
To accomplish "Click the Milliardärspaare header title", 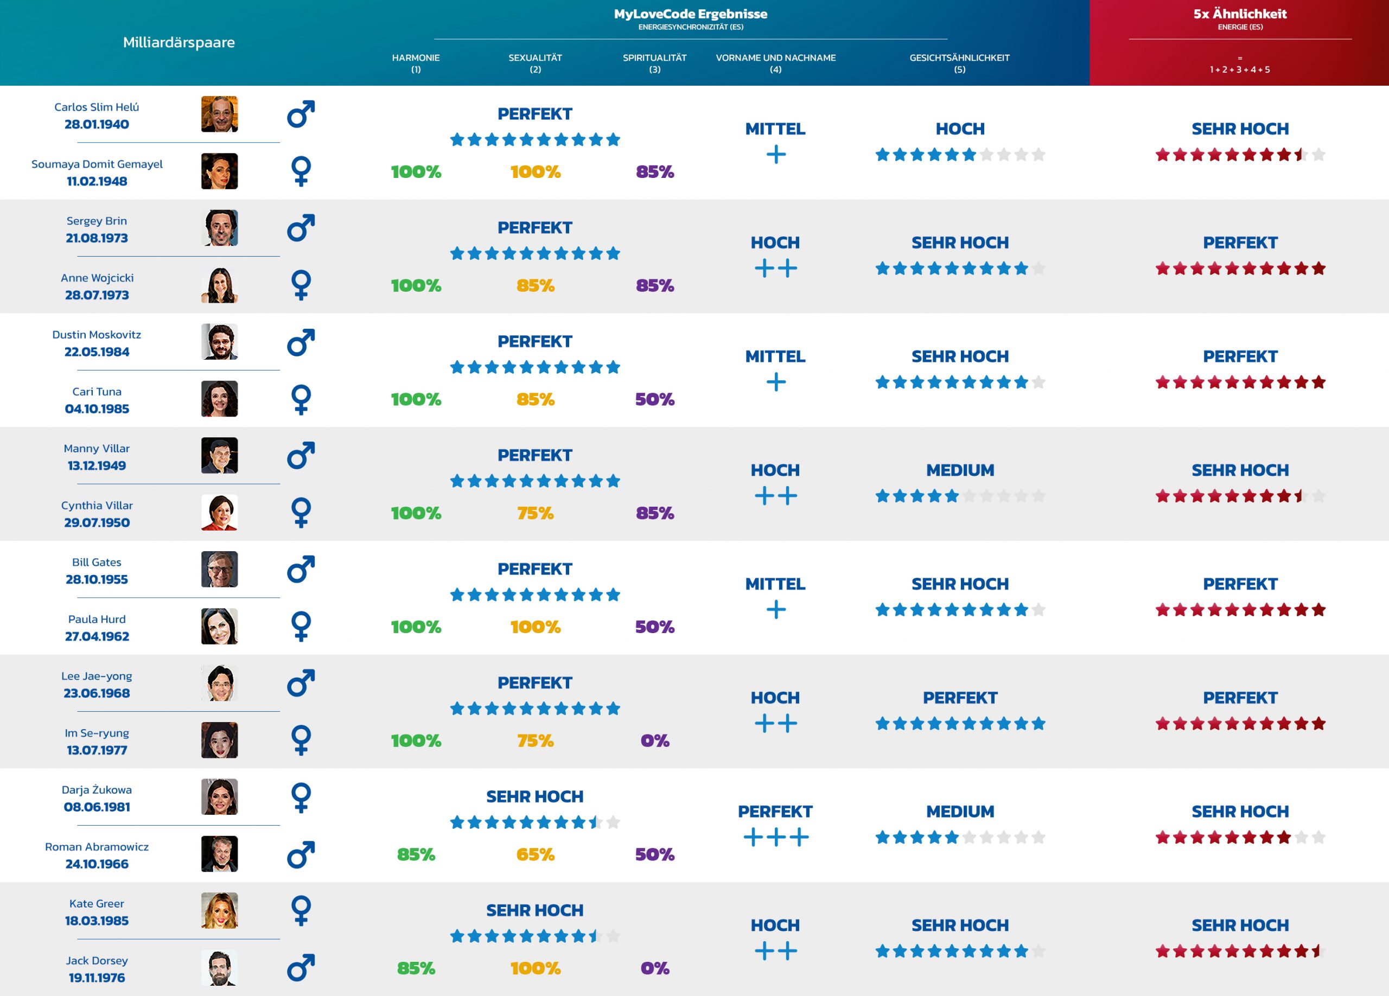I will click(179, 42).
